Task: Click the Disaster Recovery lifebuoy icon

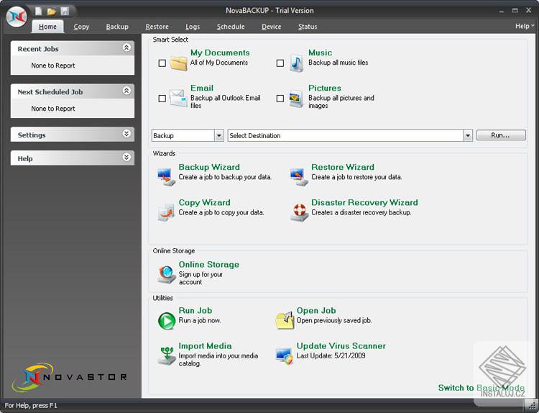Action: click(x=299, y=212)
